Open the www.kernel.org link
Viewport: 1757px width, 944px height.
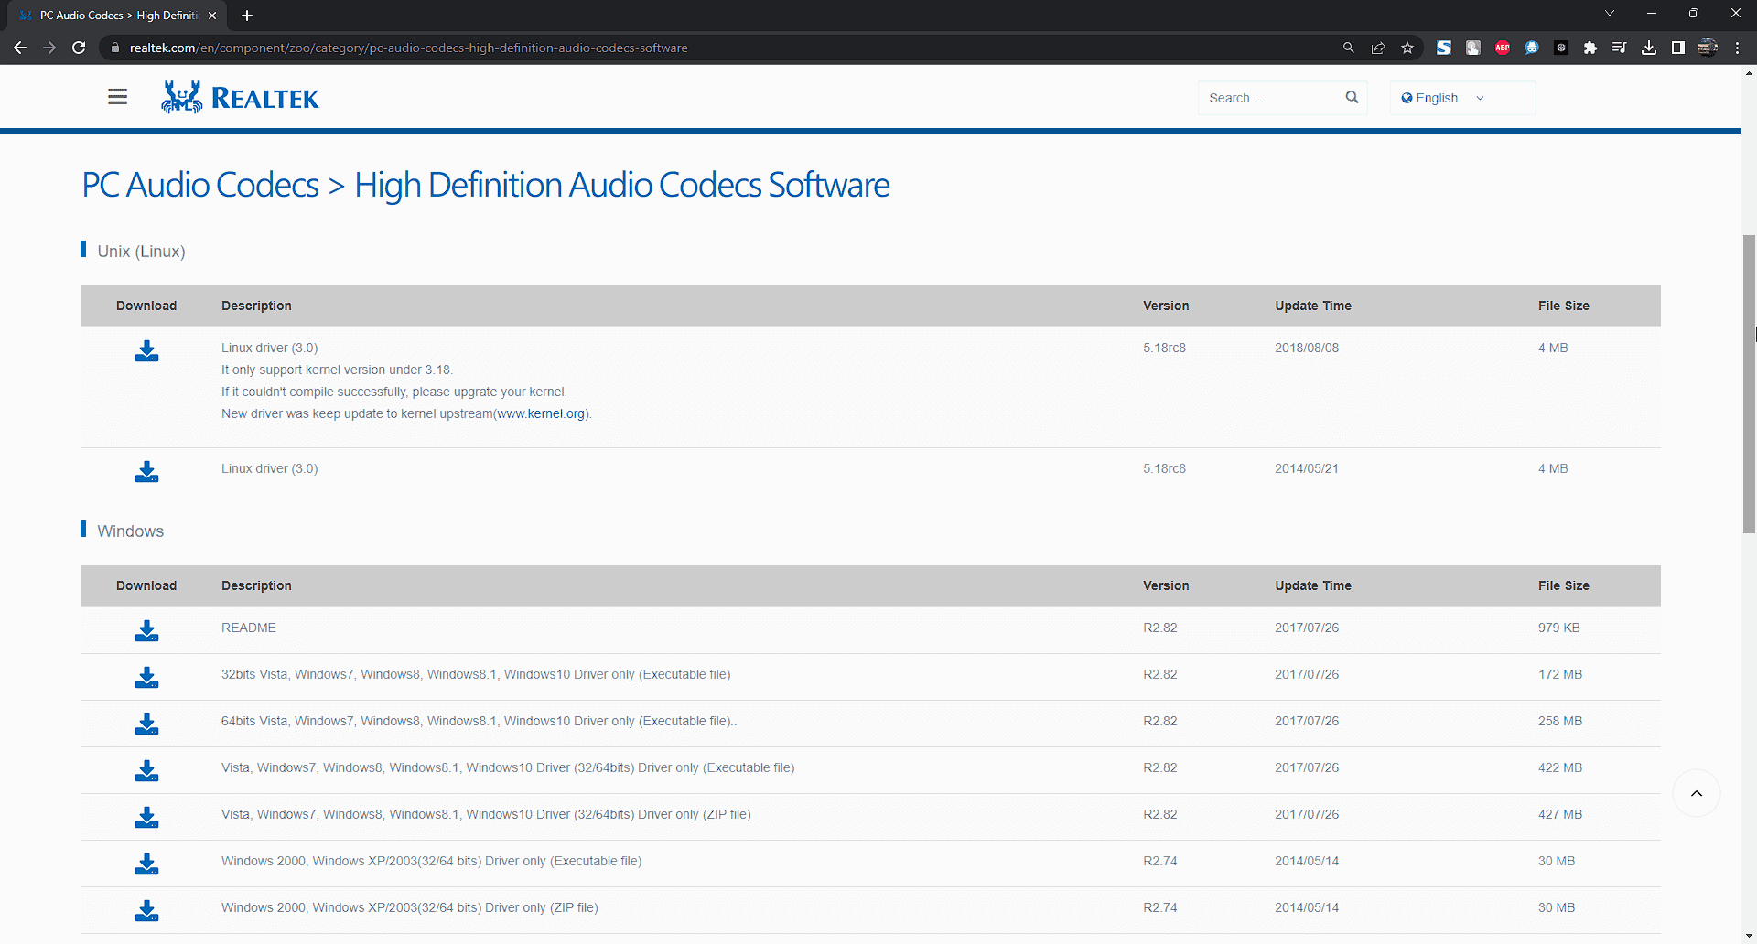[541, 413]
